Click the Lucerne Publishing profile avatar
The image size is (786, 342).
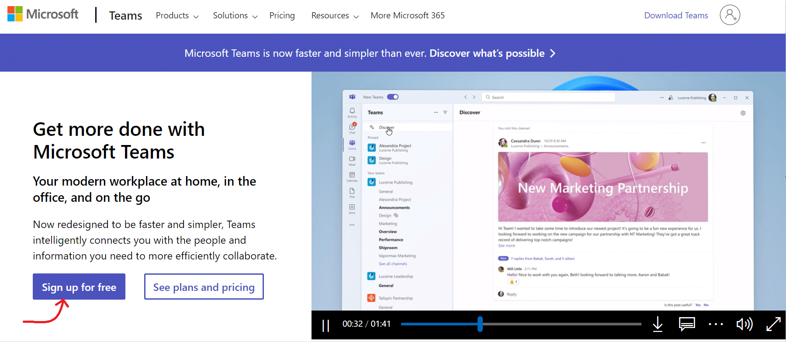pyautogui.click(x=713, y=97)
